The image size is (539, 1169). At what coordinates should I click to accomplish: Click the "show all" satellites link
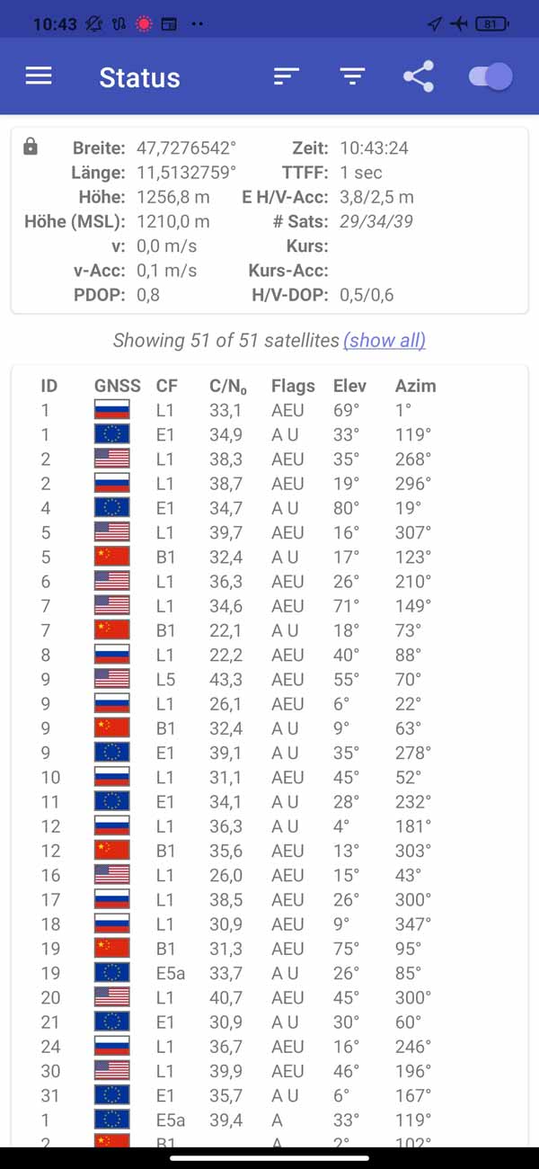[x=384, y=340]
